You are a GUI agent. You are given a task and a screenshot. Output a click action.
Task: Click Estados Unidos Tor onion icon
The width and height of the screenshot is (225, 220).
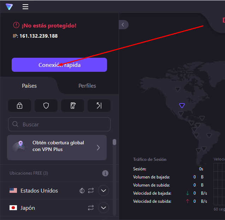point(82,191)
